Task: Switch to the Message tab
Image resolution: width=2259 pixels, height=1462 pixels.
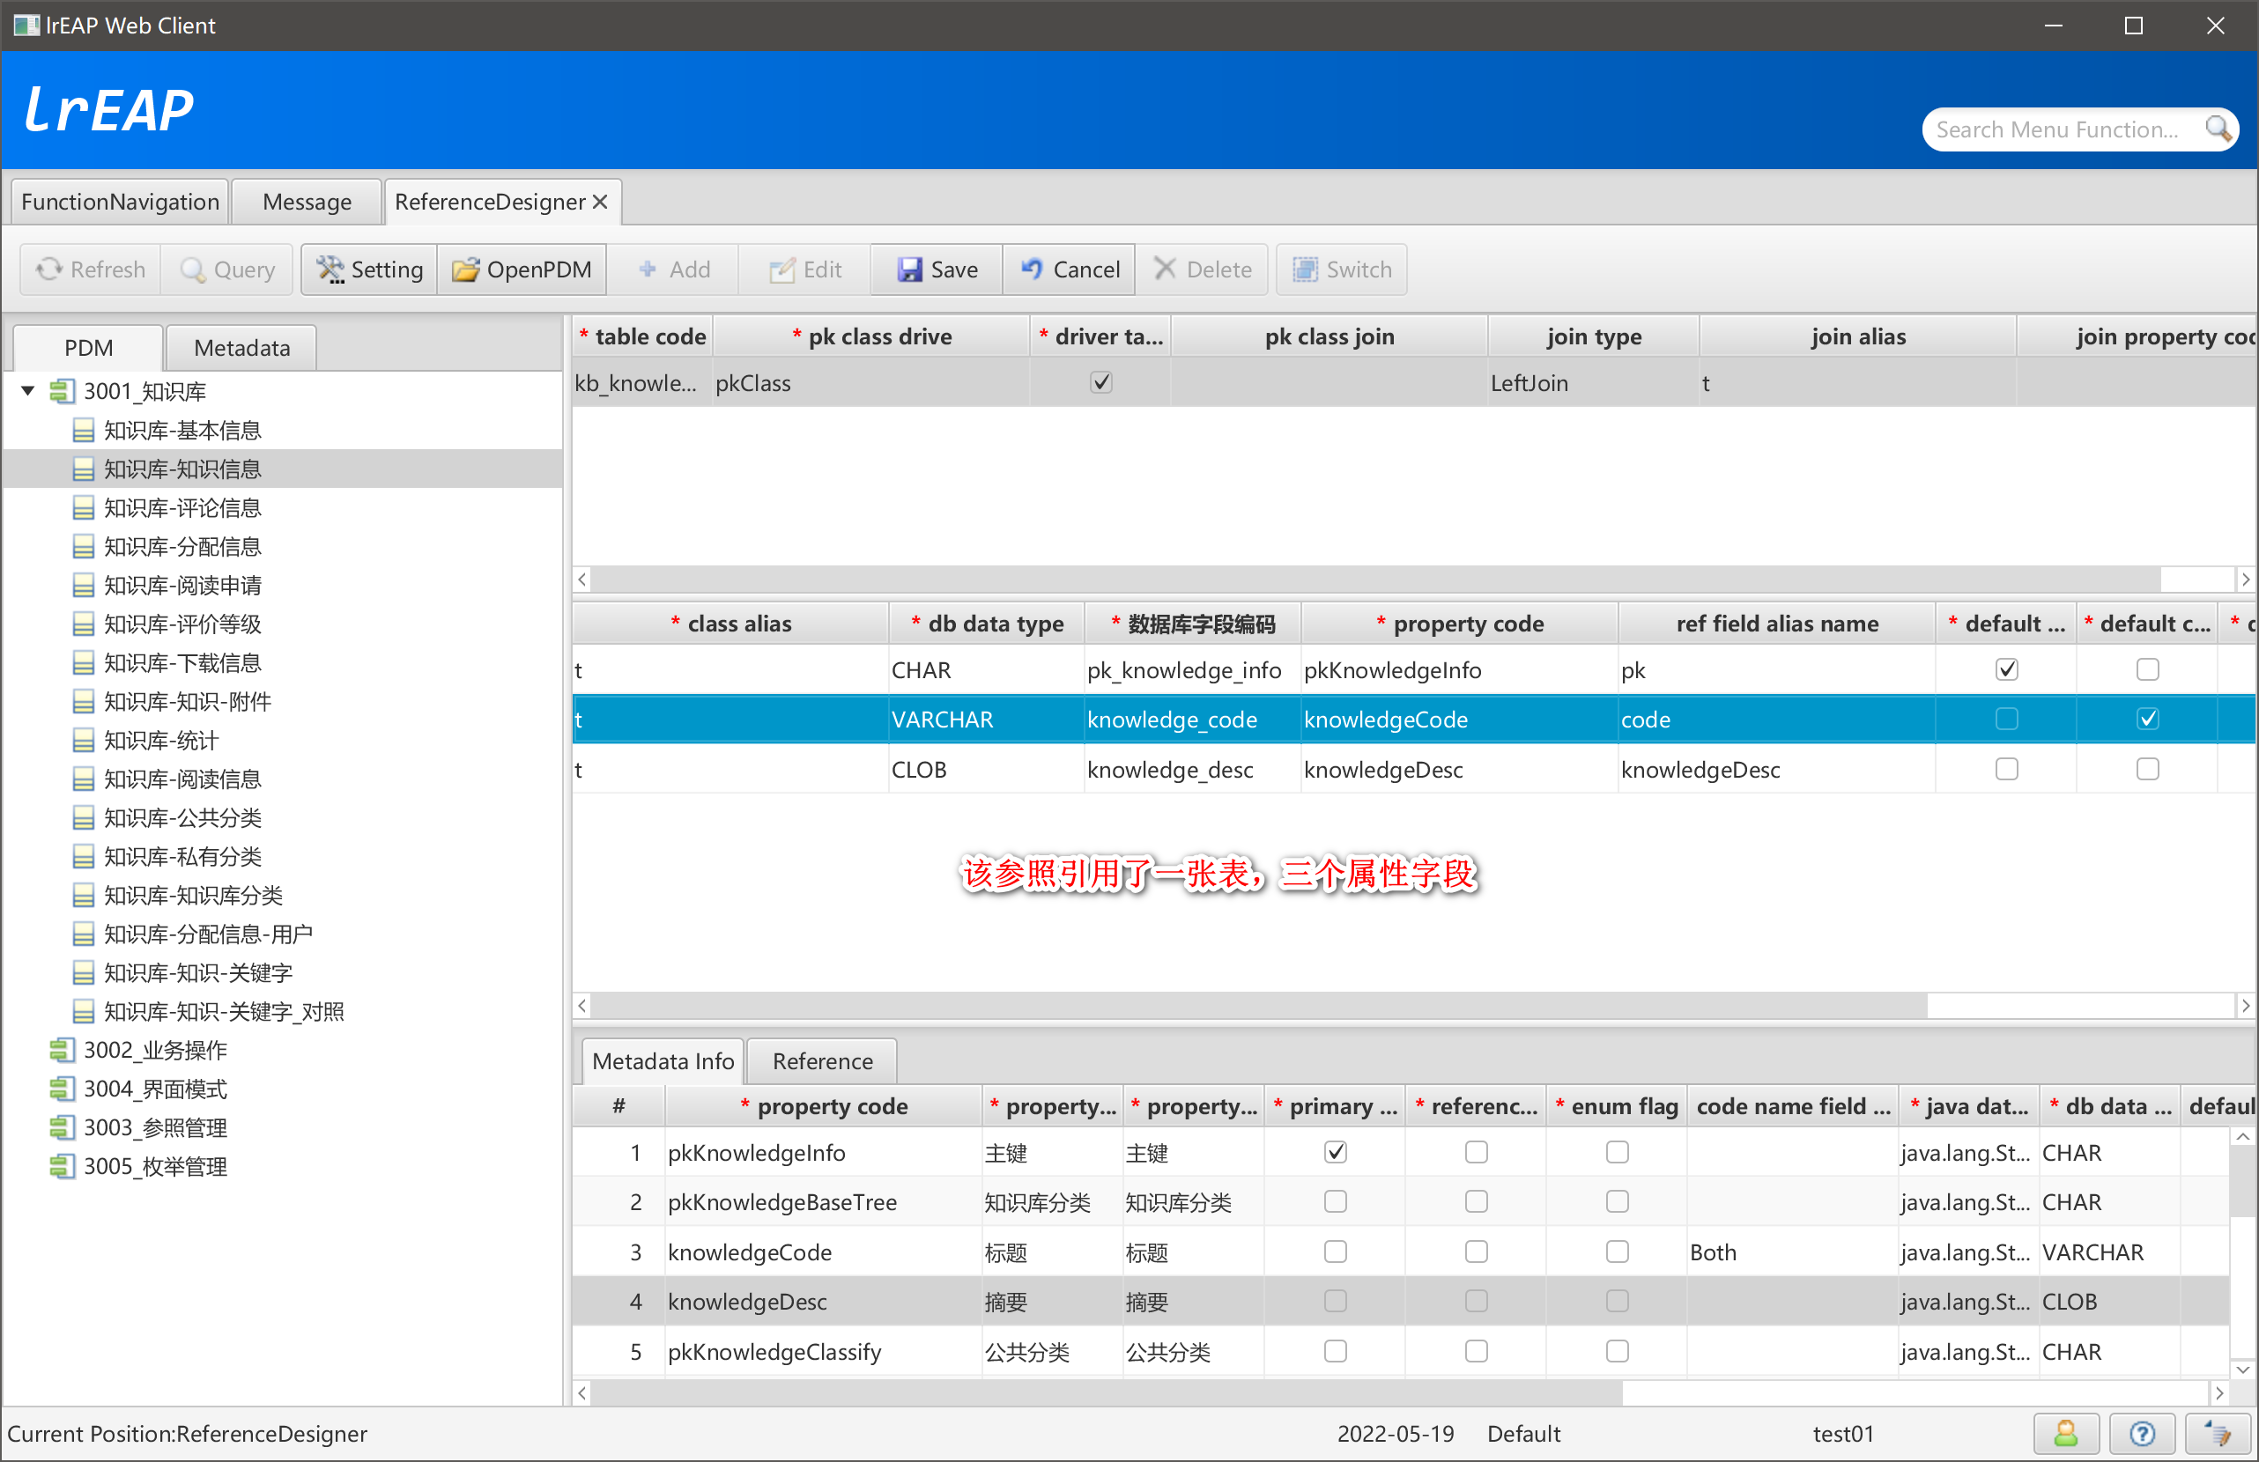Action: [307, 201]
